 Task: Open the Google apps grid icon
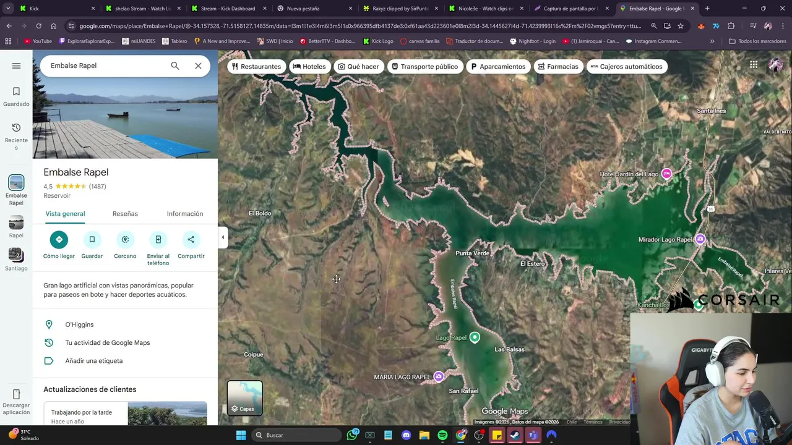754,65
